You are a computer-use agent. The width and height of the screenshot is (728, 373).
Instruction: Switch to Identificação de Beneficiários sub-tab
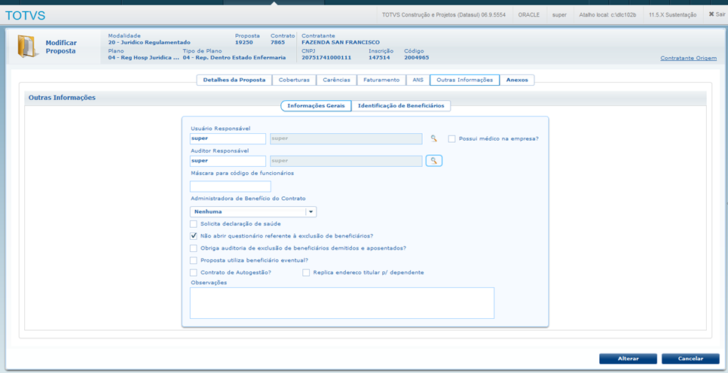(401, 105)
